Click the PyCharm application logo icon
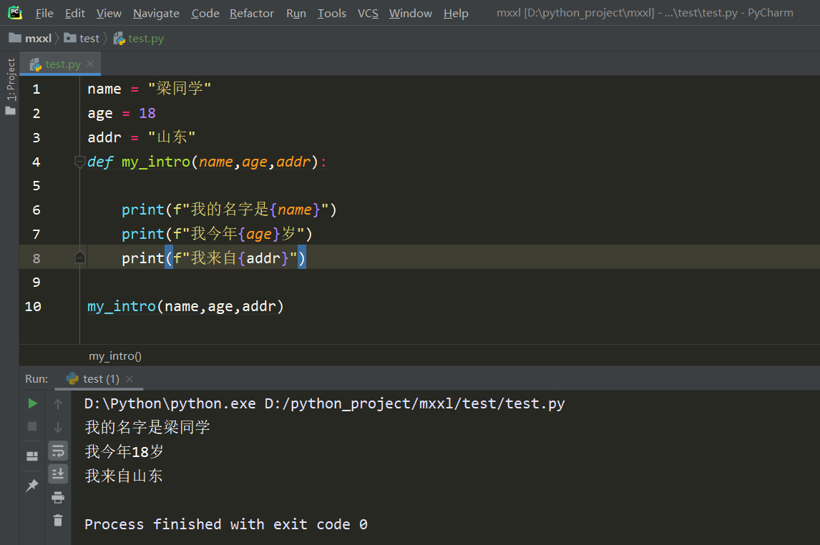This screenshot has height=545, width=820. tap(14, 13)
